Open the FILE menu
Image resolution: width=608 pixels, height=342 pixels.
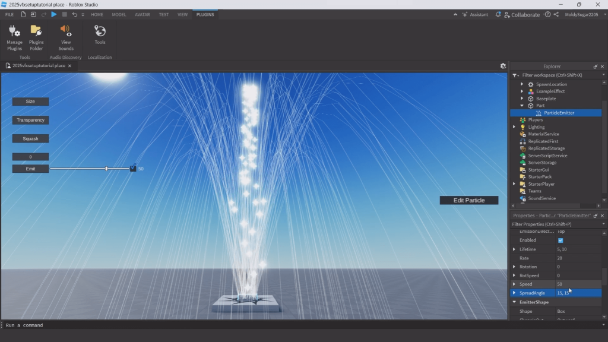[x=9, y=14]
